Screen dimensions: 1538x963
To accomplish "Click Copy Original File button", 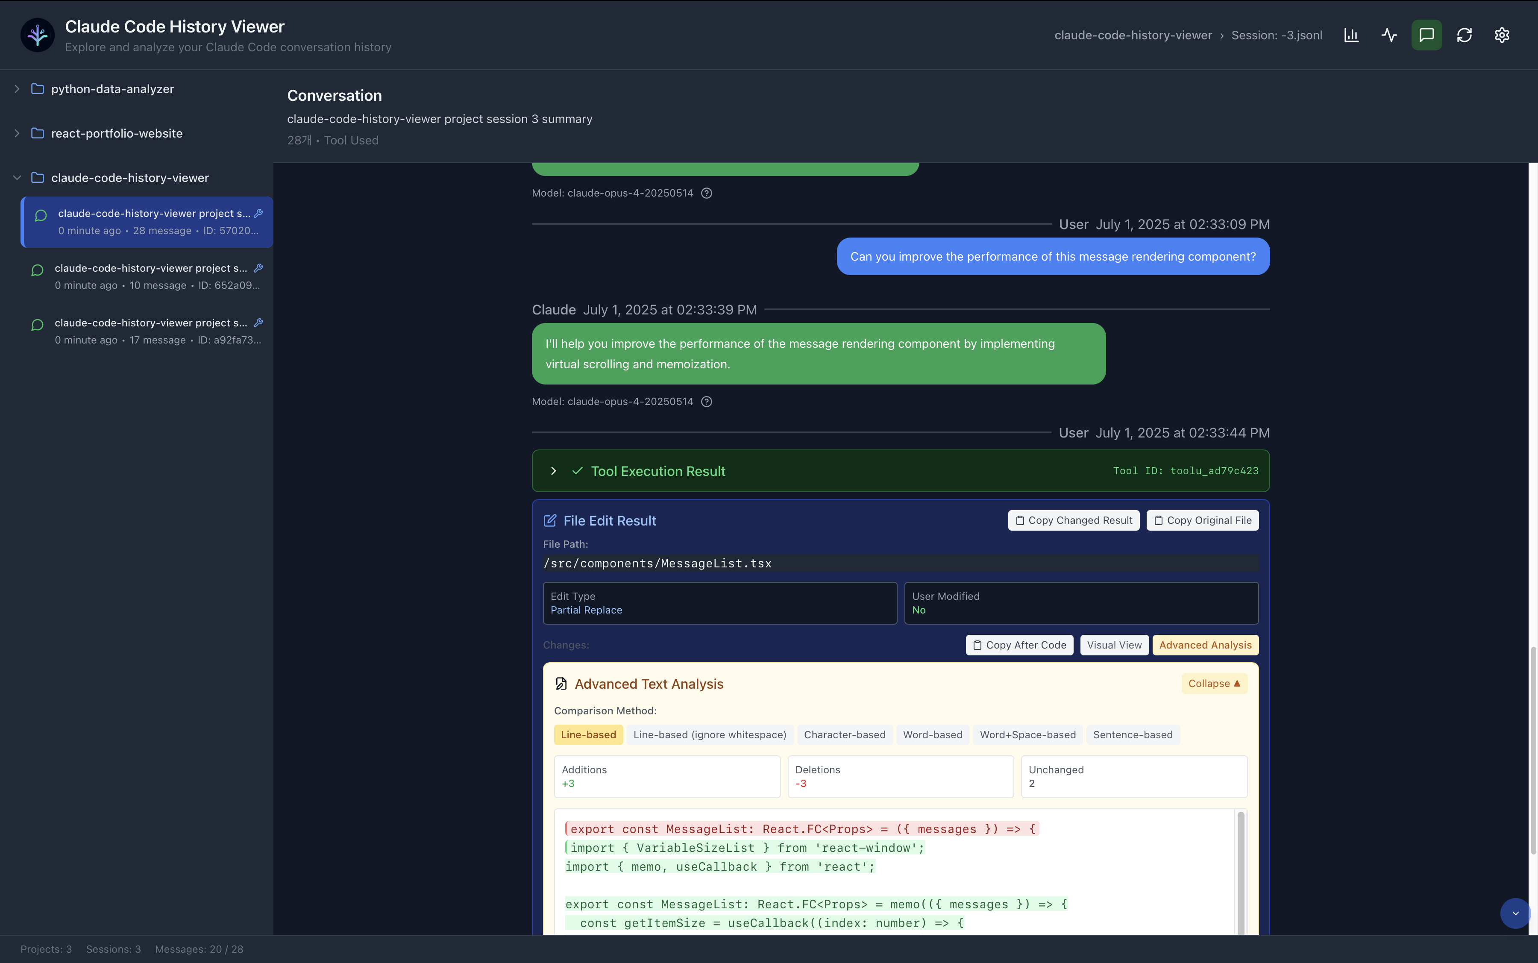I will click(1202, 520).
